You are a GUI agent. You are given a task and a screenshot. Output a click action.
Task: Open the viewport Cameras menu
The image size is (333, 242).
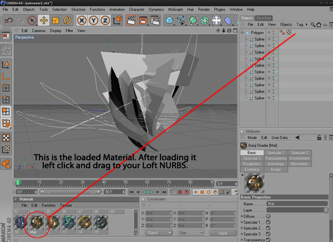39,31
